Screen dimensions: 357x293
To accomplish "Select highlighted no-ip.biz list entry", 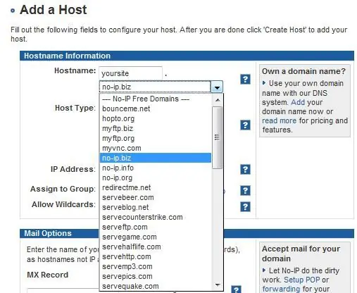I will pos(156,158).
